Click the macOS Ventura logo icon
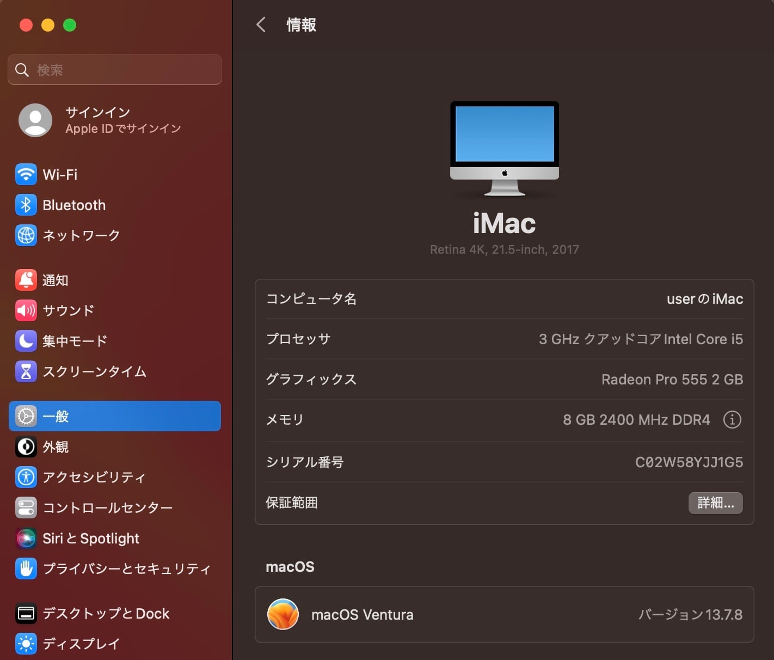Screen dimensions: 774x660 pos(283,614)
